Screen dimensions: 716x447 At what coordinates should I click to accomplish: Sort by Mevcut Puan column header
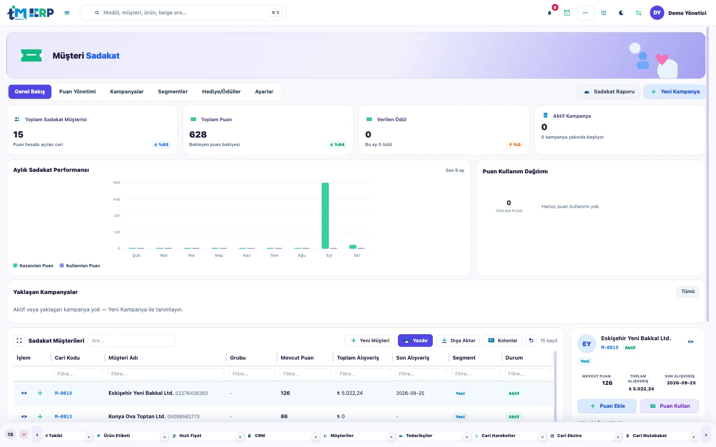pos(297,358)
